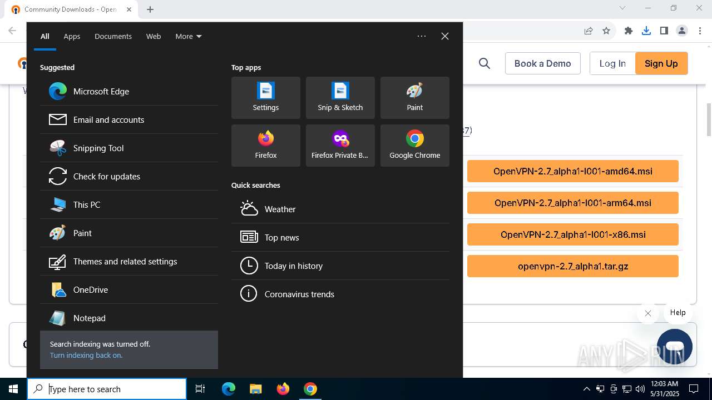The width and height of the screenshot is (712, 400).
Task: Launch Firefox tile in Top apps
Action: click(266, 146)
